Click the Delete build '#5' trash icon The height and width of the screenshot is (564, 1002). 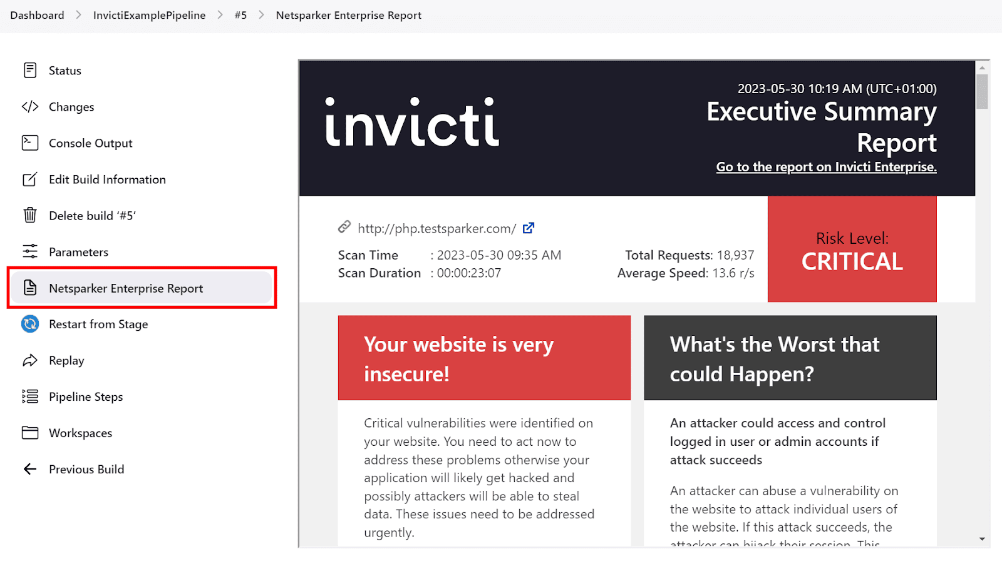coord(29,215)
